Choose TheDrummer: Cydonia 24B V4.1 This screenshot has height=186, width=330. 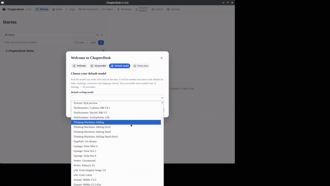coord(116,108)
